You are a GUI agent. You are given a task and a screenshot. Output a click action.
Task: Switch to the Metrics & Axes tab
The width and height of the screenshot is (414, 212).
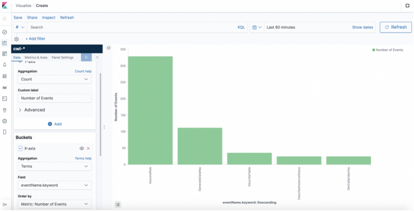tap(36, 57)
